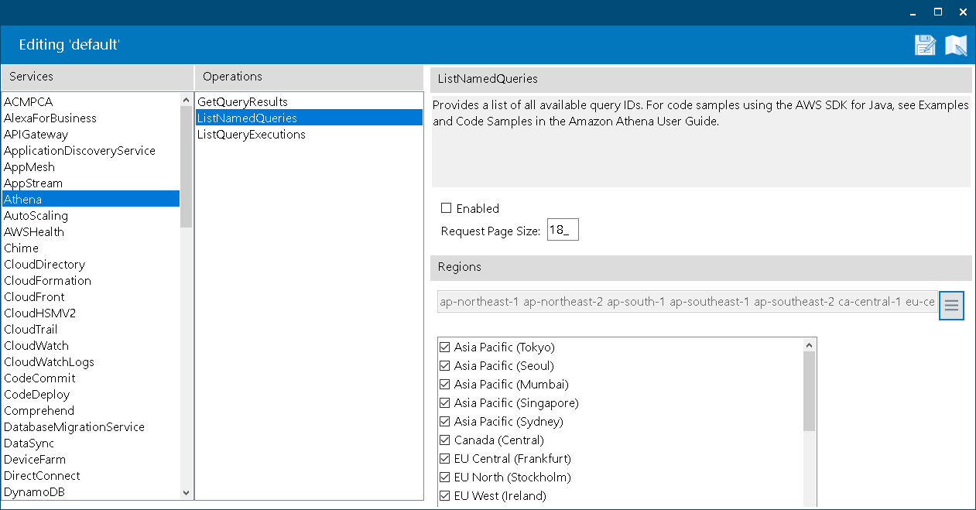
Task: Select the CloudDirectory service
Action: (91, 265)
